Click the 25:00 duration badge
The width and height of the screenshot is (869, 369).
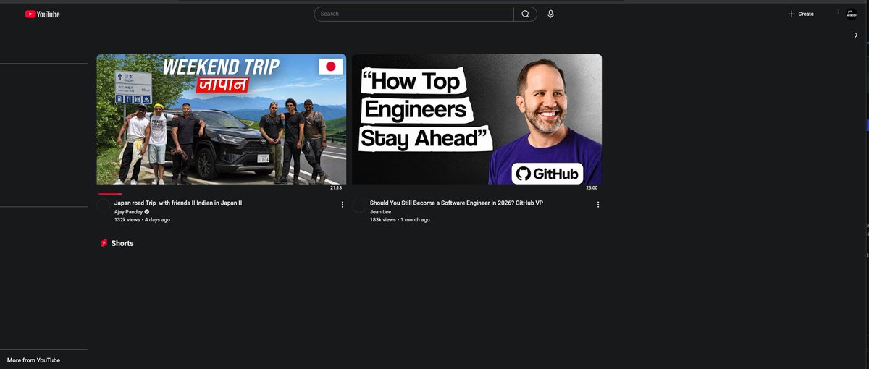click(592, 188)
